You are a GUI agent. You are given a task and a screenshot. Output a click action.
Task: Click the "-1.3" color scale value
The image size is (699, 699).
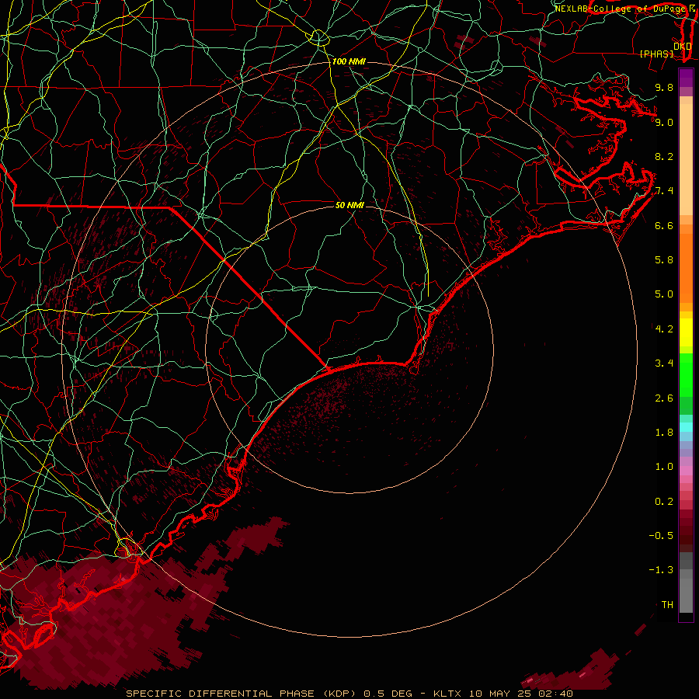[x=661, y=570]
